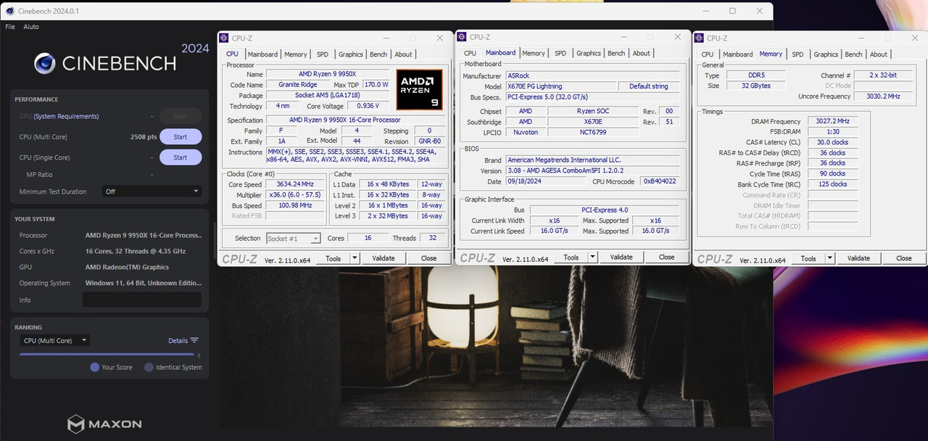Switch to SPD tab in the Memory window

(797, 54)
